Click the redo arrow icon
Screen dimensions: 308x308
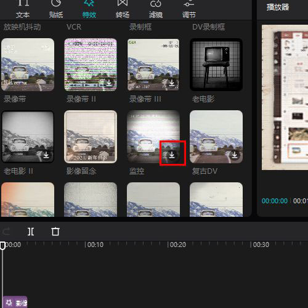click(x=6, y=232)
